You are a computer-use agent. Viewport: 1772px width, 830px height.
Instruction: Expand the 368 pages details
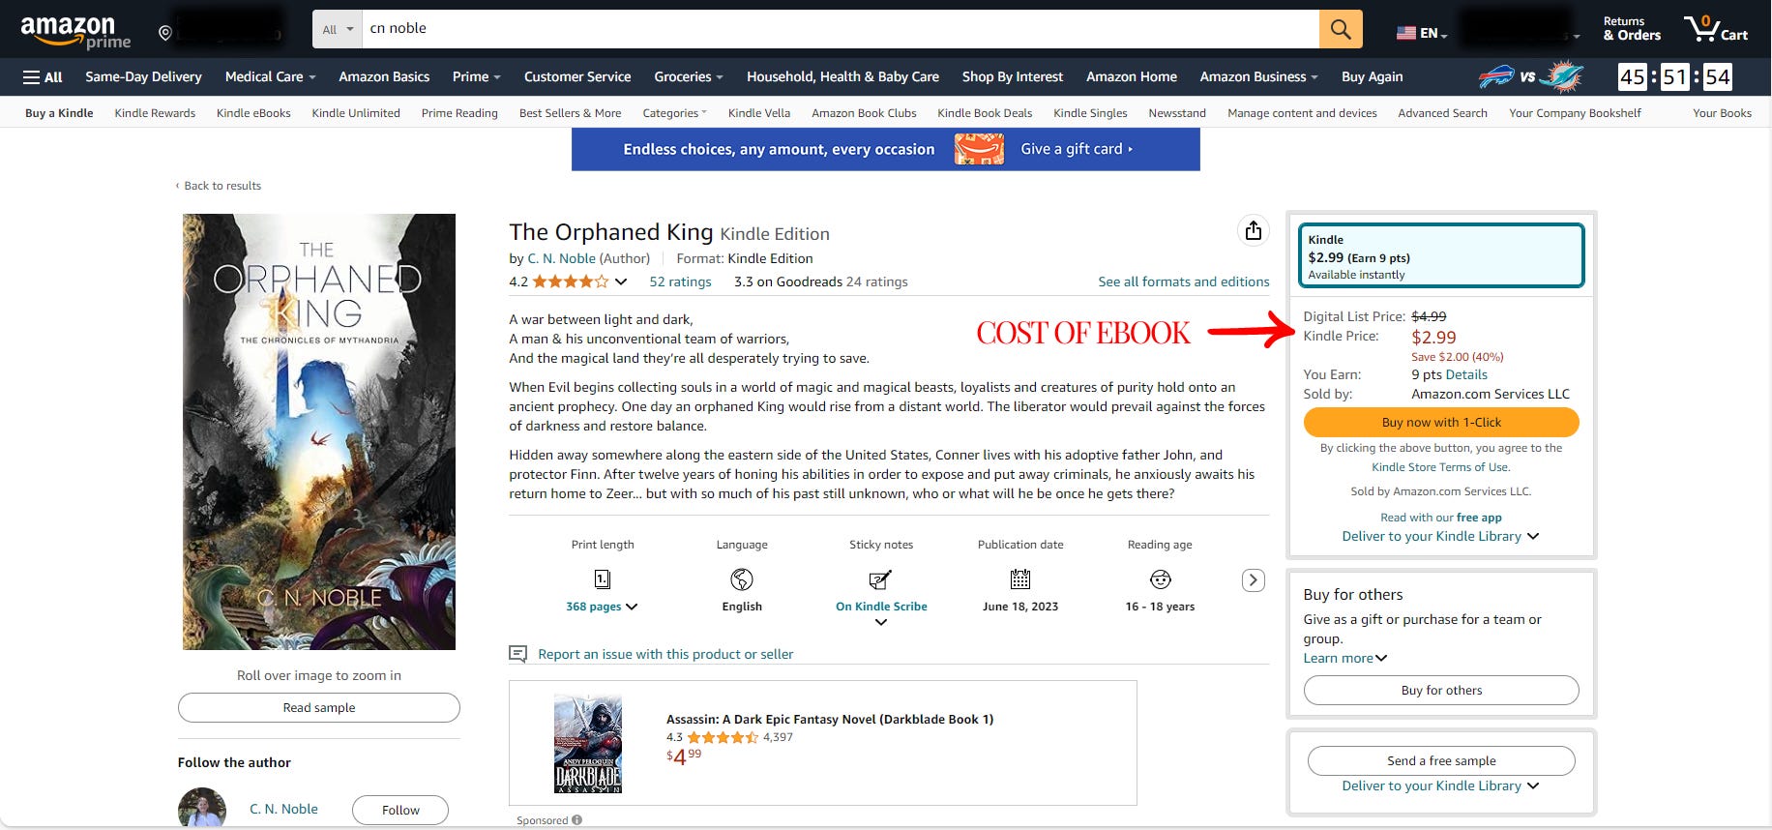[x=602, y=607]
